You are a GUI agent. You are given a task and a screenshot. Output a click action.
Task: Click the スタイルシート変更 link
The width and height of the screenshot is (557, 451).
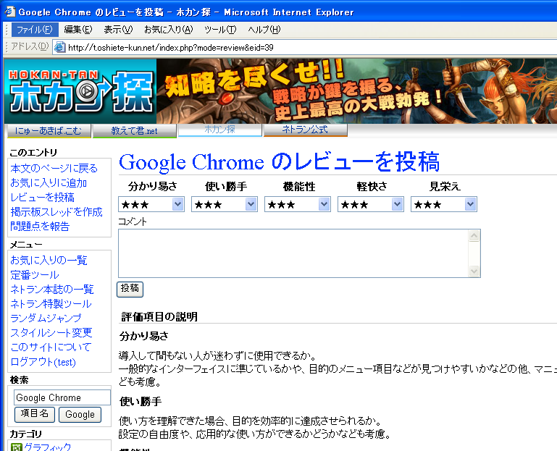(51, 333)
